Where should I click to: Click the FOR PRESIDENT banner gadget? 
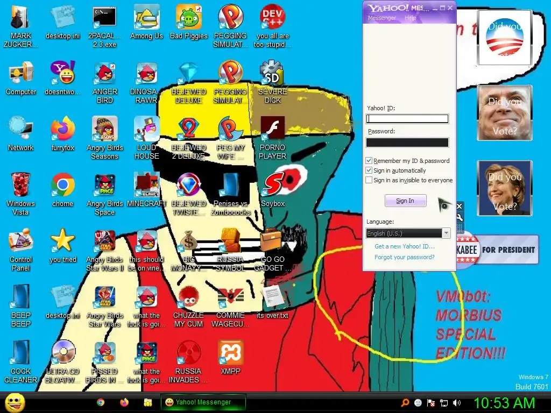coord(497,250)
